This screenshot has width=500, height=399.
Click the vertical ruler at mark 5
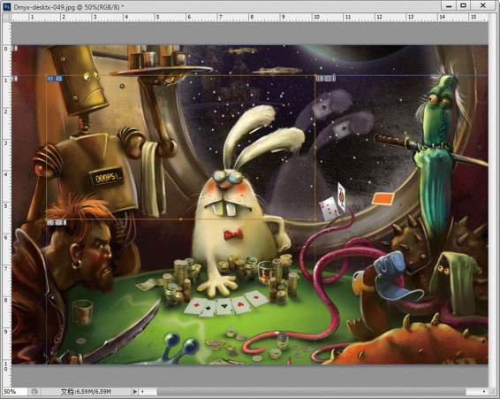(6, 206)
